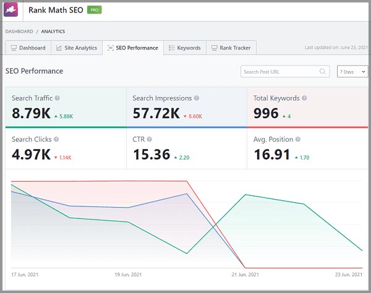Image resolution: width=371 pixels, height=293 pixels.
Task: Click the Last updated on date text
Action: click(x=336, y=48)
